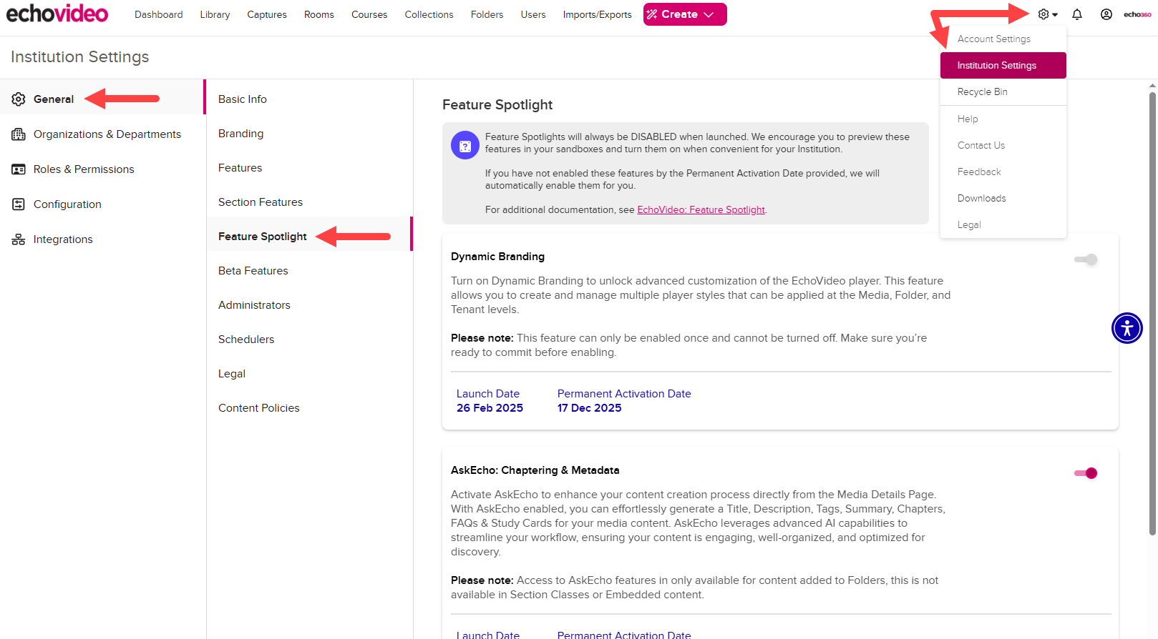Open Section Features settings
This screenshot has height=639, width=1158.
coord(310,202)
